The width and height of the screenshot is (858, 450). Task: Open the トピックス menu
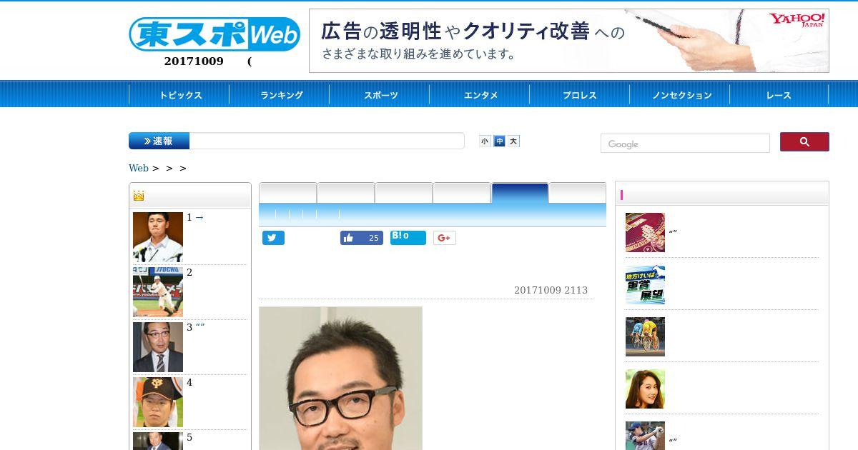click(180, 95)
